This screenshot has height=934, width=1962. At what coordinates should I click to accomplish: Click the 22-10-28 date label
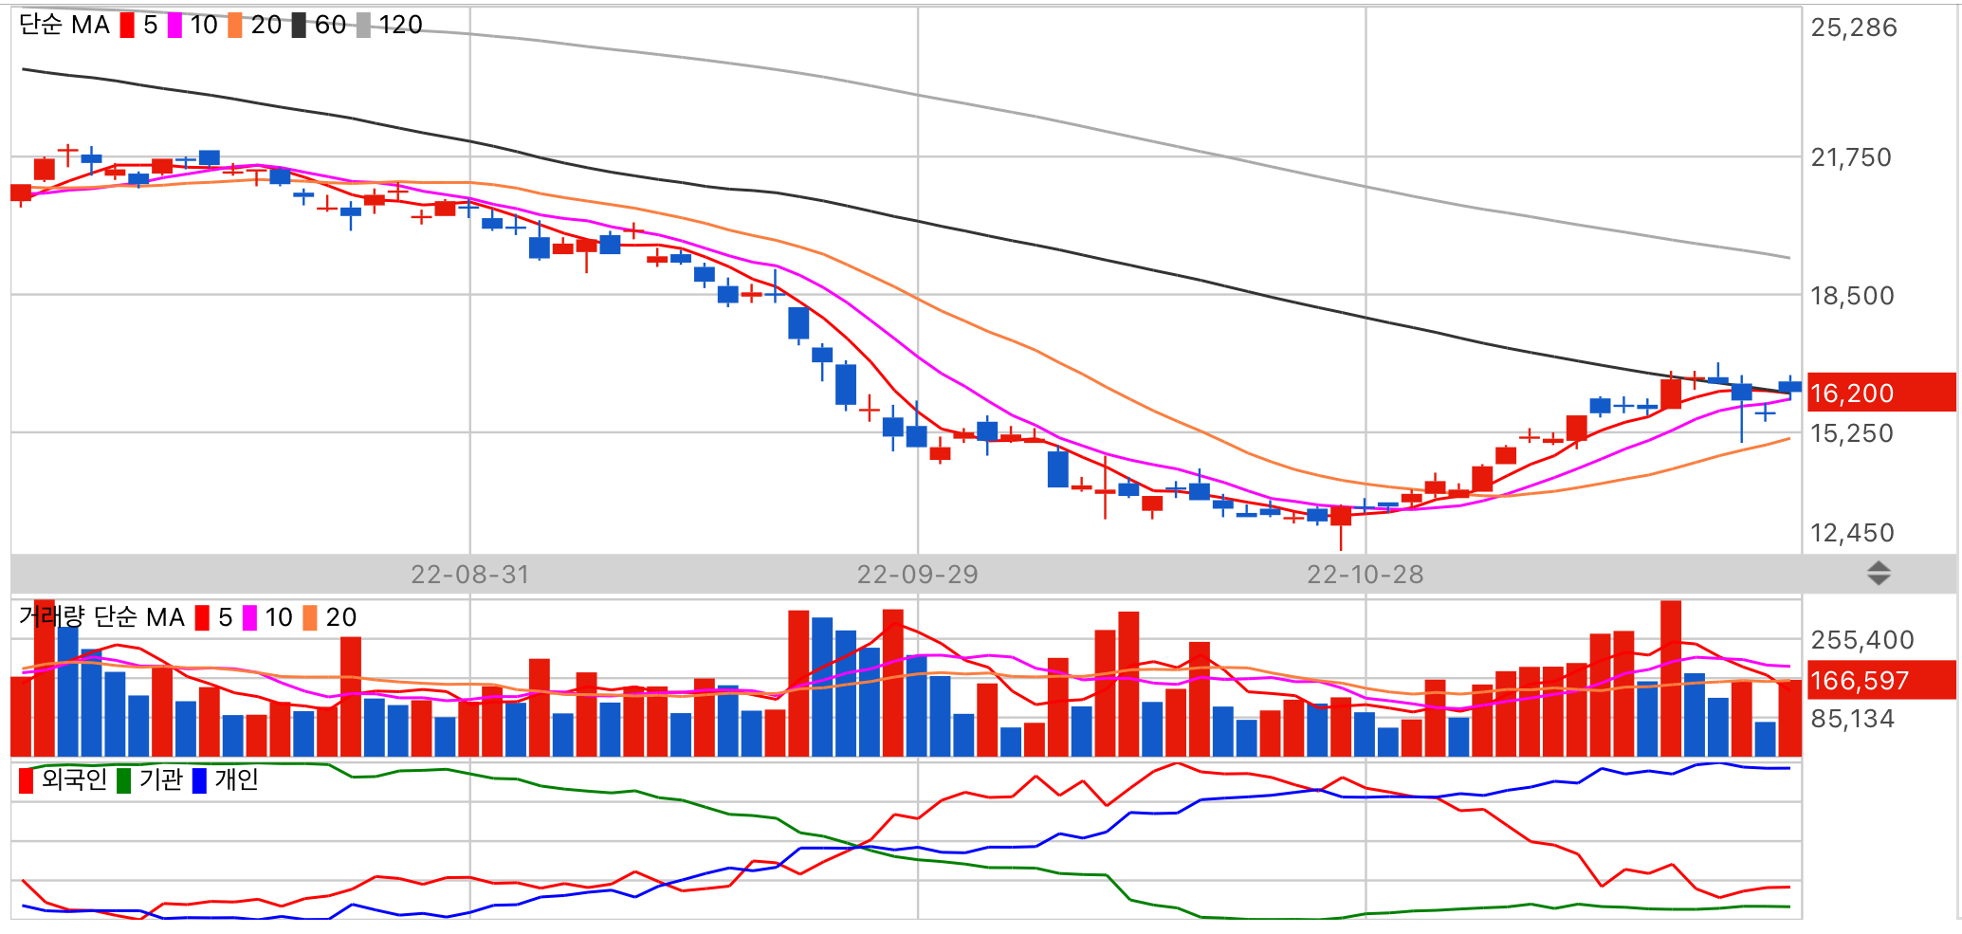1365,575
